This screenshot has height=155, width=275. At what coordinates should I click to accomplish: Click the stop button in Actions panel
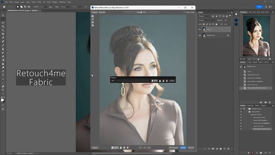click(248, 153)
